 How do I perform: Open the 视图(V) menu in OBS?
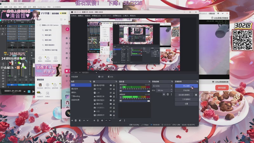(88, 16)
